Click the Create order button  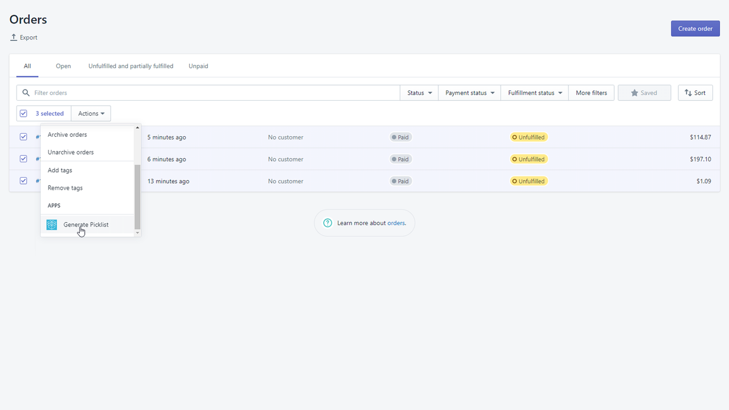[695, 28]
